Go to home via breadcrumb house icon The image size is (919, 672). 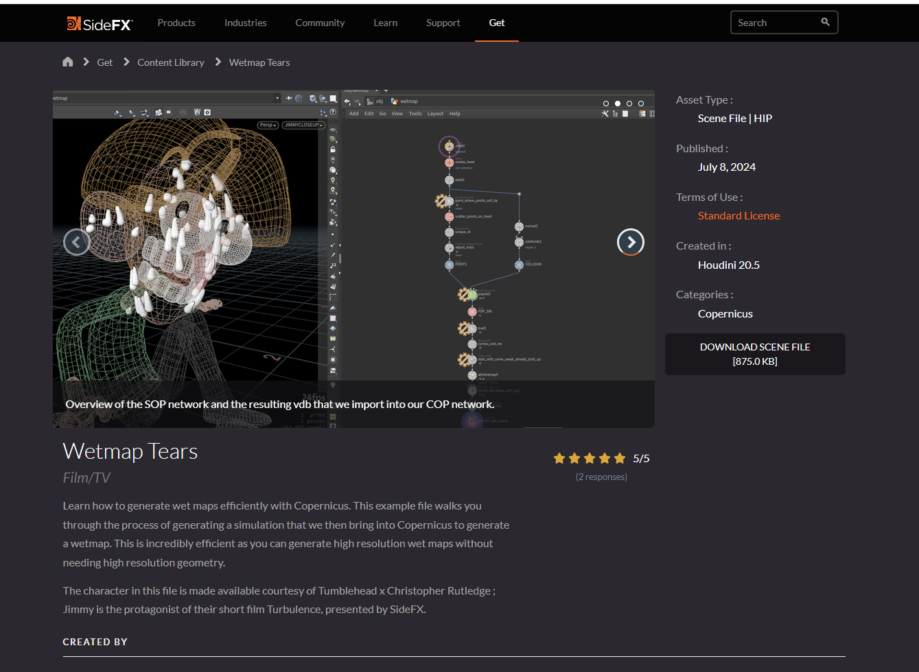(67, 62)
